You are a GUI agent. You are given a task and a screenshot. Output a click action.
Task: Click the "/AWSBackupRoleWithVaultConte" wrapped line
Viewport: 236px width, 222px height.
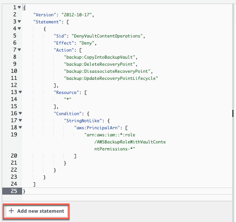[130, 142]
